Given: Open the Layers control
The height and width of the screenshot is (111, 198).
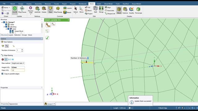Looking at the screenshot, I should (x=67, y=8).
